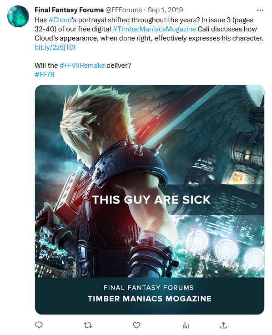Open the Final Fantasy Forums profile avatar
Viewport: 272px width, 335px height.
18,16
